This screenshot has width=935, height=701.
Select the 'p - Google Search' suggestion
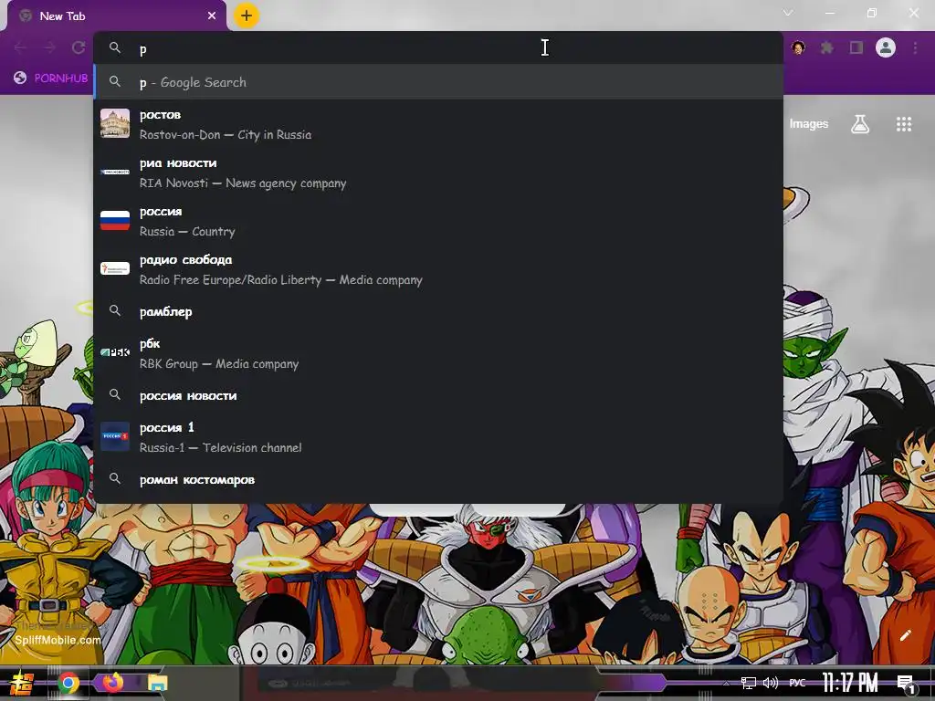click(438, 81)
